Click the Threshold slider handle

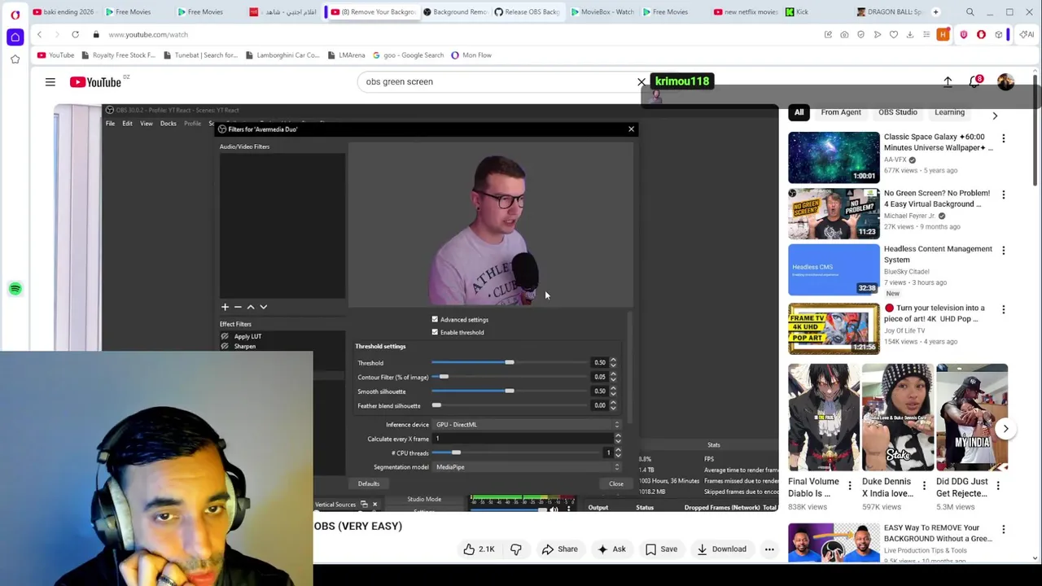click(x=509, y=362)
